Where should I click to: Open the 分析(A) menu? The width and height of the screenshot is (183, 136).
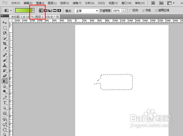point(90,3)
